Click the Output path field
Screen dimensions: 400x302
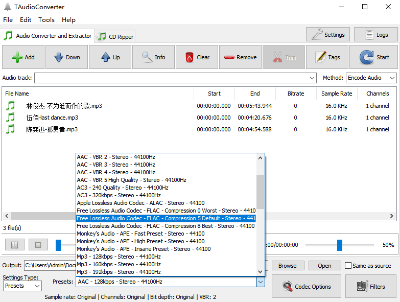[x=50, y=265]
